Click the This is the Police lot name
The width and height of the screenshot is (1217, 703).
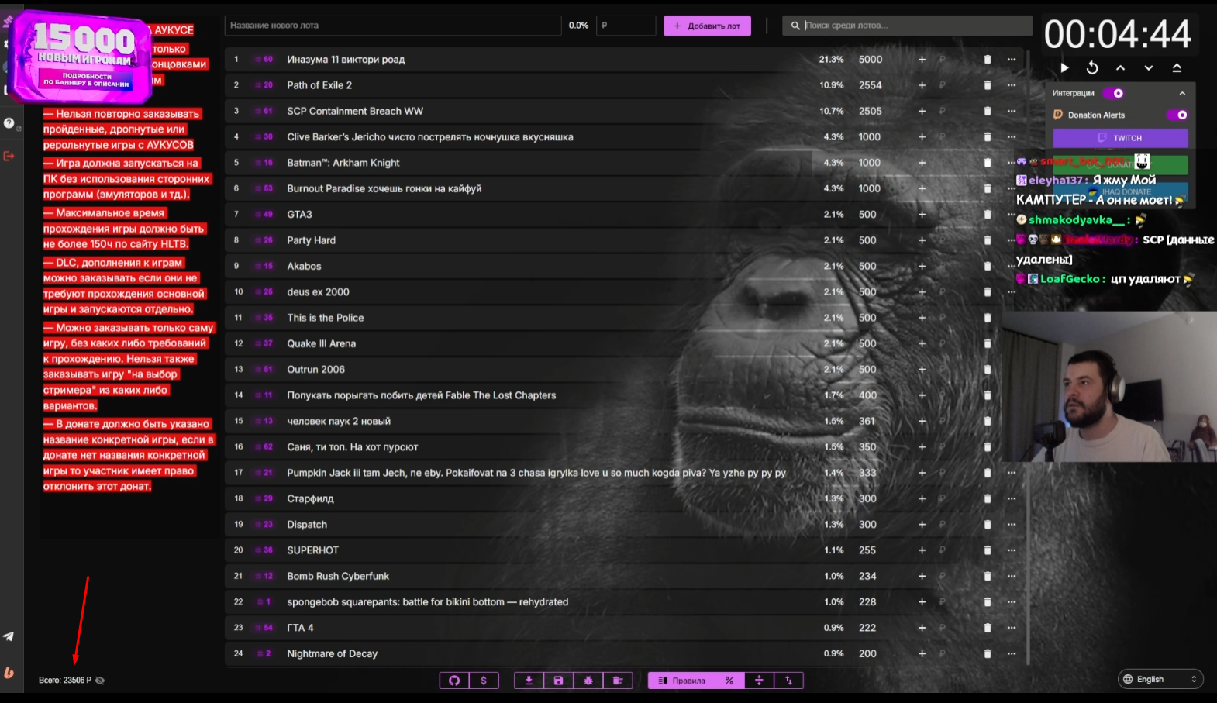click(x=326, y=318)
